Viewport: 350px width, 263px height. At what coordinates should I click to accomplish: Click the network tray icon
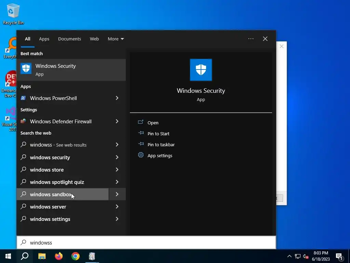coord(298,256)
